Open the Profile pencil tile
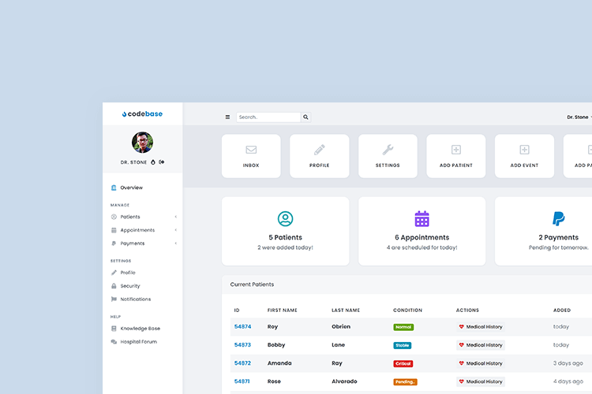This screenshot has width=592, height=394. (320, 156)
